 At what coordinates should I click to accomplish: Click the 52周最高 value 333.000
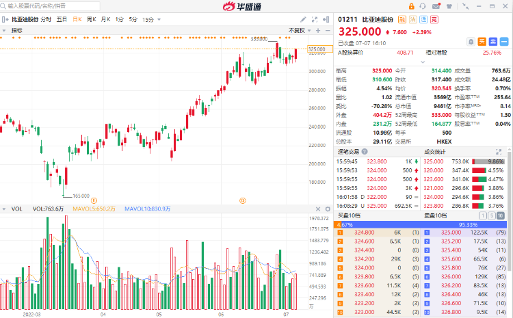click(x=441, y=115)
